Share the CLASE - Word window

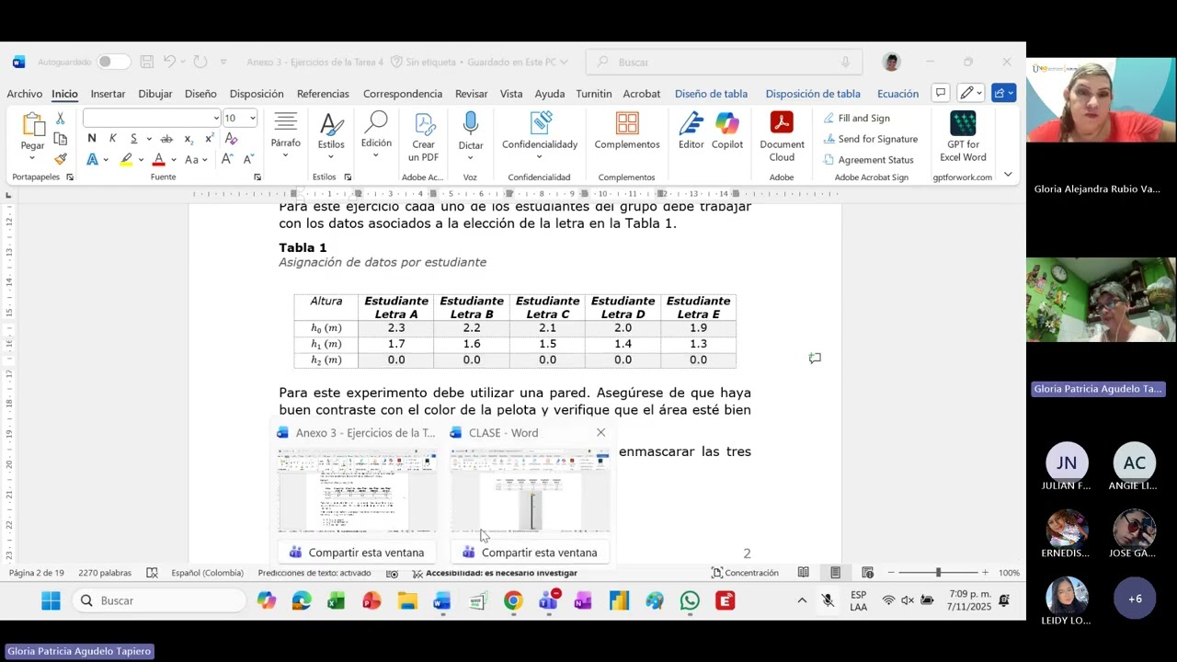(531, 553)
